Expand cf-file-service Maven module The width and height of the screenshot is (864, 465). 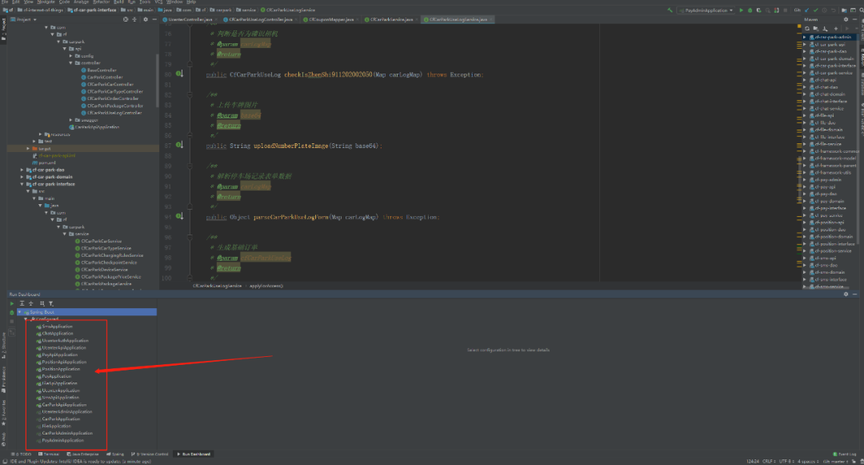click(805, 144)
